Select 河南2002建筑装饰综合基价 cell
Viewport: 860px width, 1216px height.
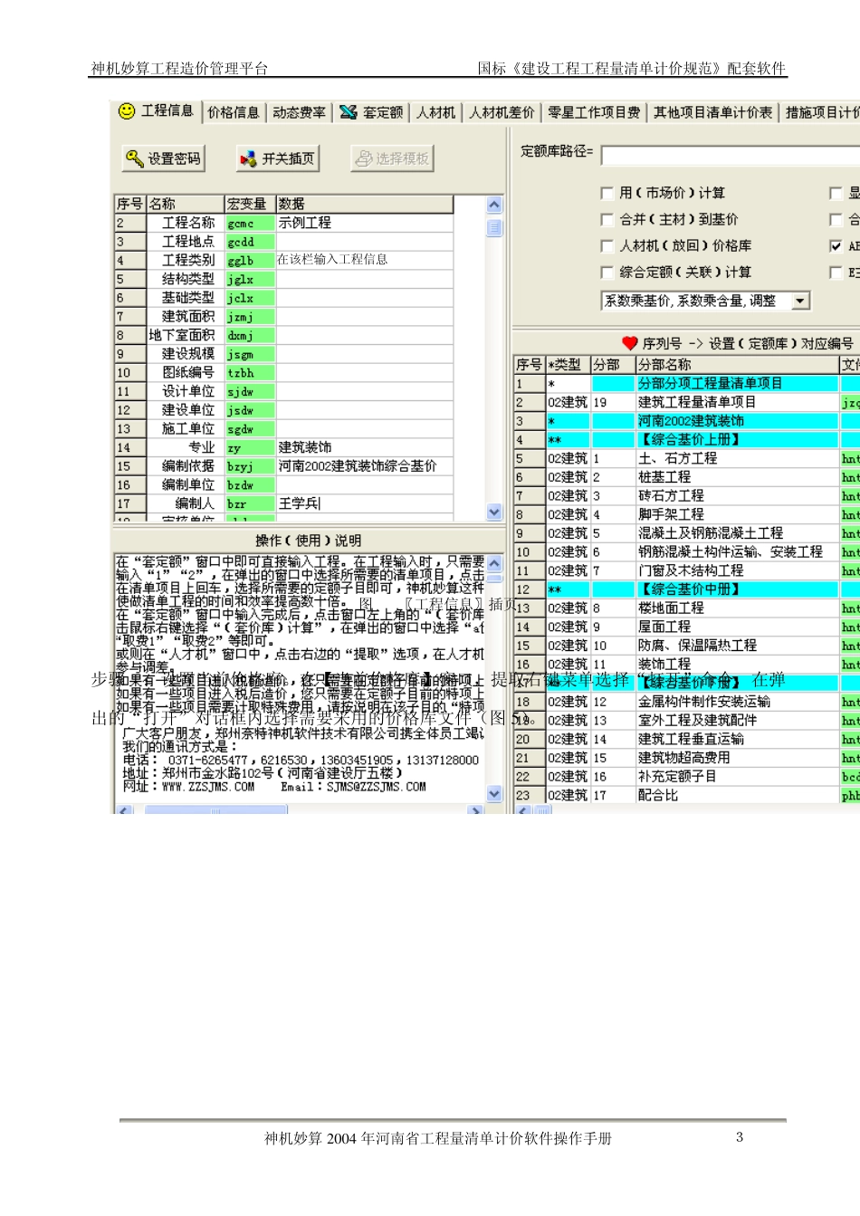364,466
